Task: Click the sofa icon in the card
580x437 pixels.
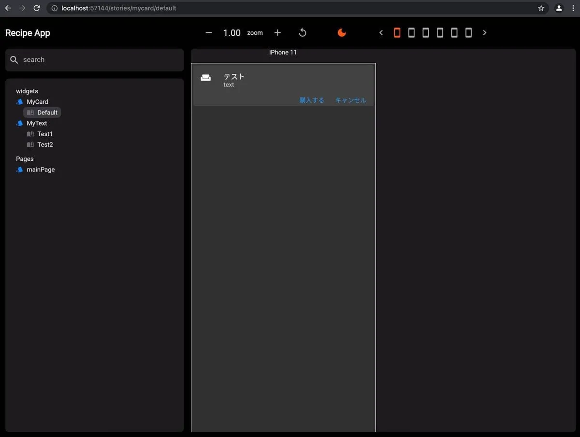Action: click(206, 78)
